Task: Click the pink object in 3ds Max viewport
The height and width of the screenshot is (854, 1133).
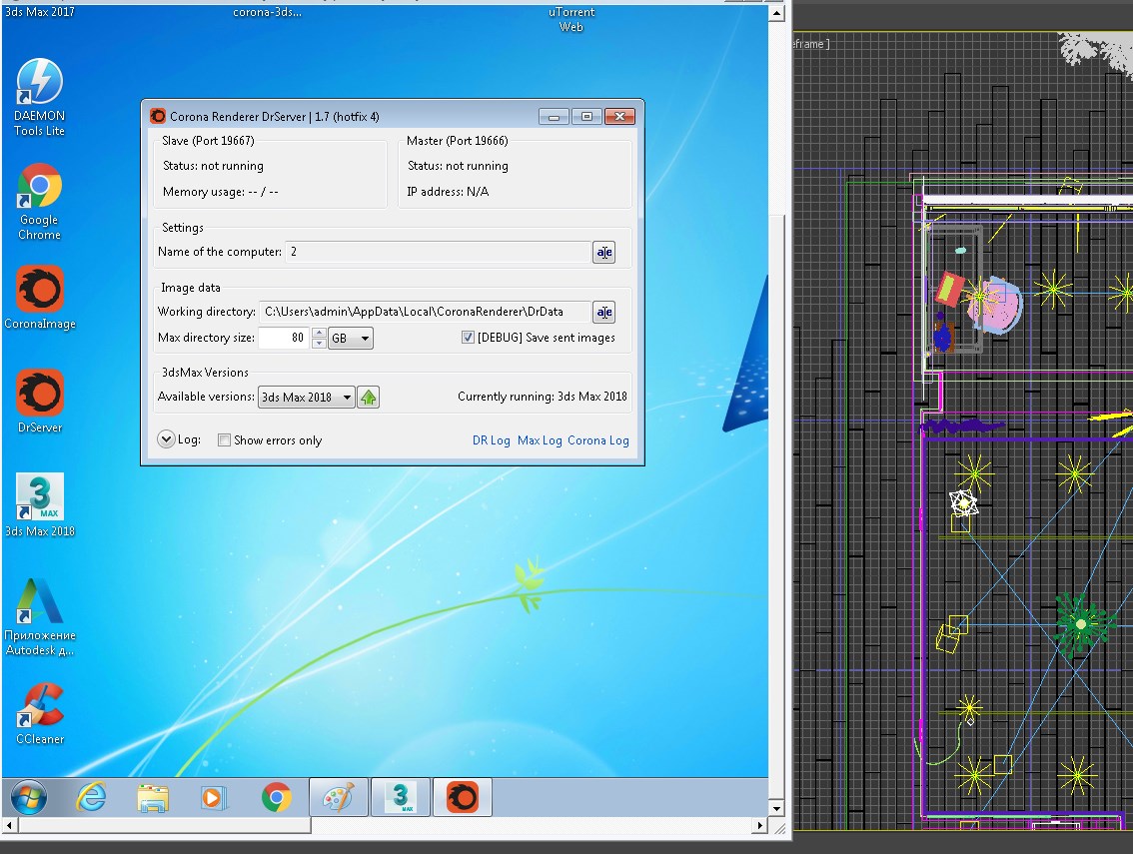Action: click(x=996, y=305)
